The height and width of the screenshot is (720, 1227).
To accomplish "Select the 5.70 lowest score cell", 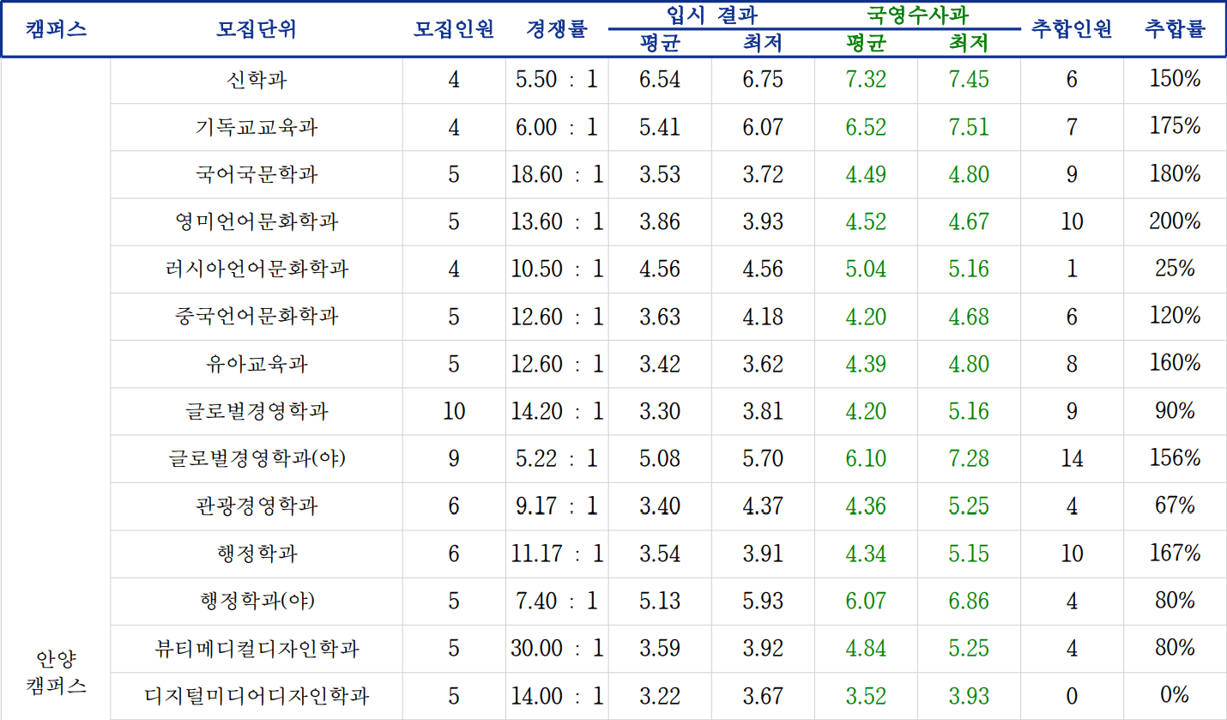I will pyautogui.click(x=763, y=458).
